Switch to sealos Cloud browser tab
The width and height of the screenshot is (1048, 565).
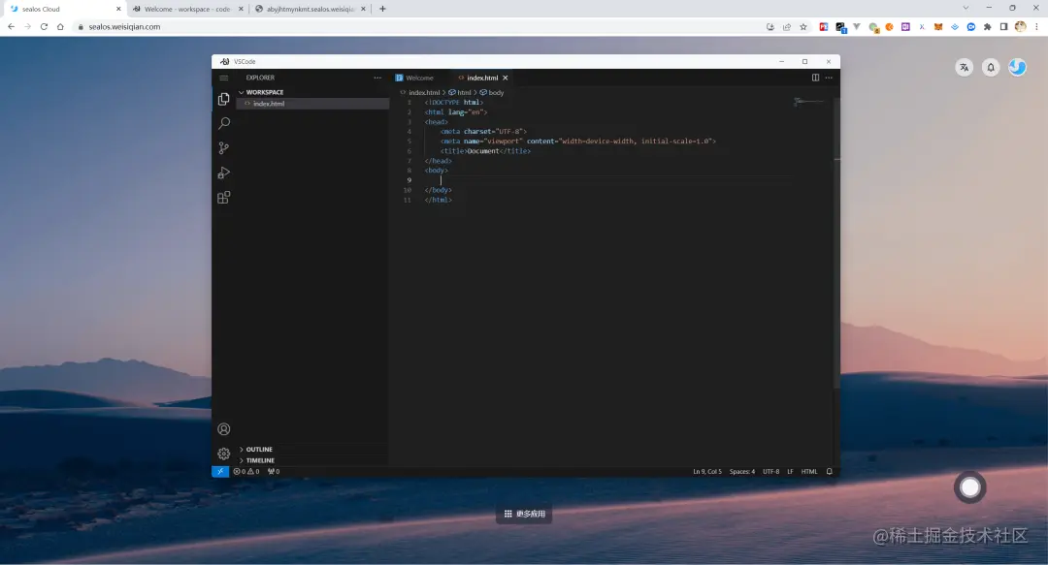61,9
